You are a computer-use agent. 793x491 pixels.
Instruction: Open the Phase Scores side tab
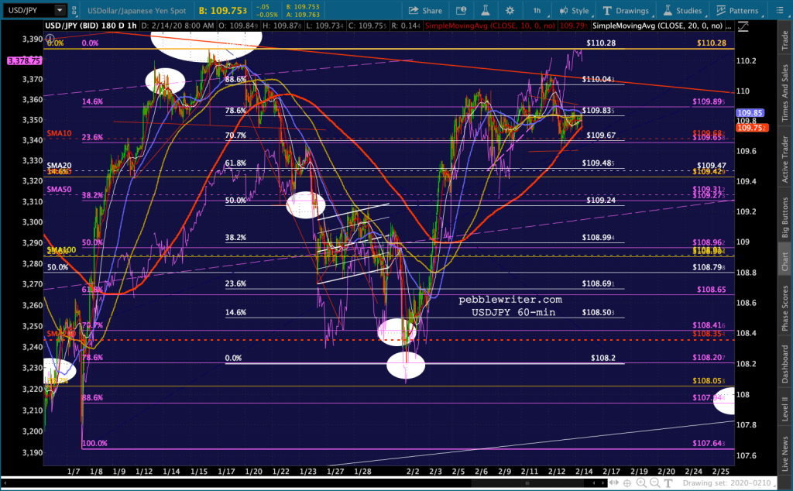tap(785, 308)
